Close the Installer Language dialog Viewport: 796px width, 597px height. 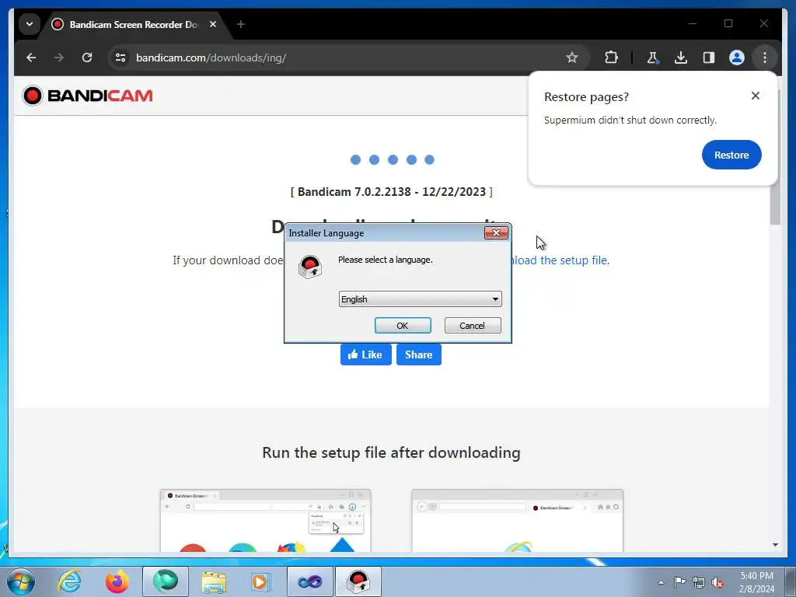[496, 232]
